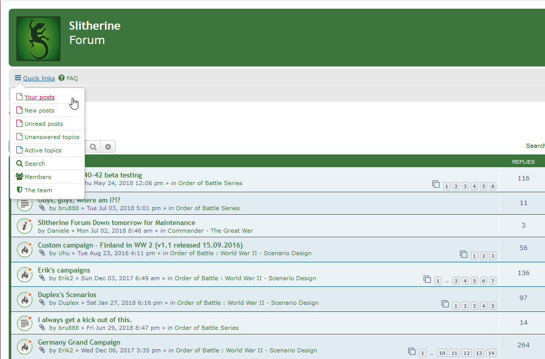
Task: Open author Uhu profile on Custom campaign row
Action: coord(64,253)
